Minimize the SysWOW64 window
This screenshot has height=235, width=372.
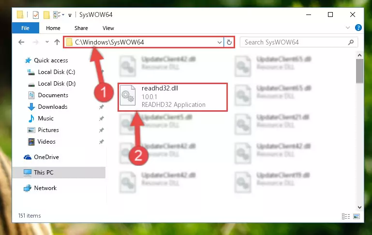309,15
